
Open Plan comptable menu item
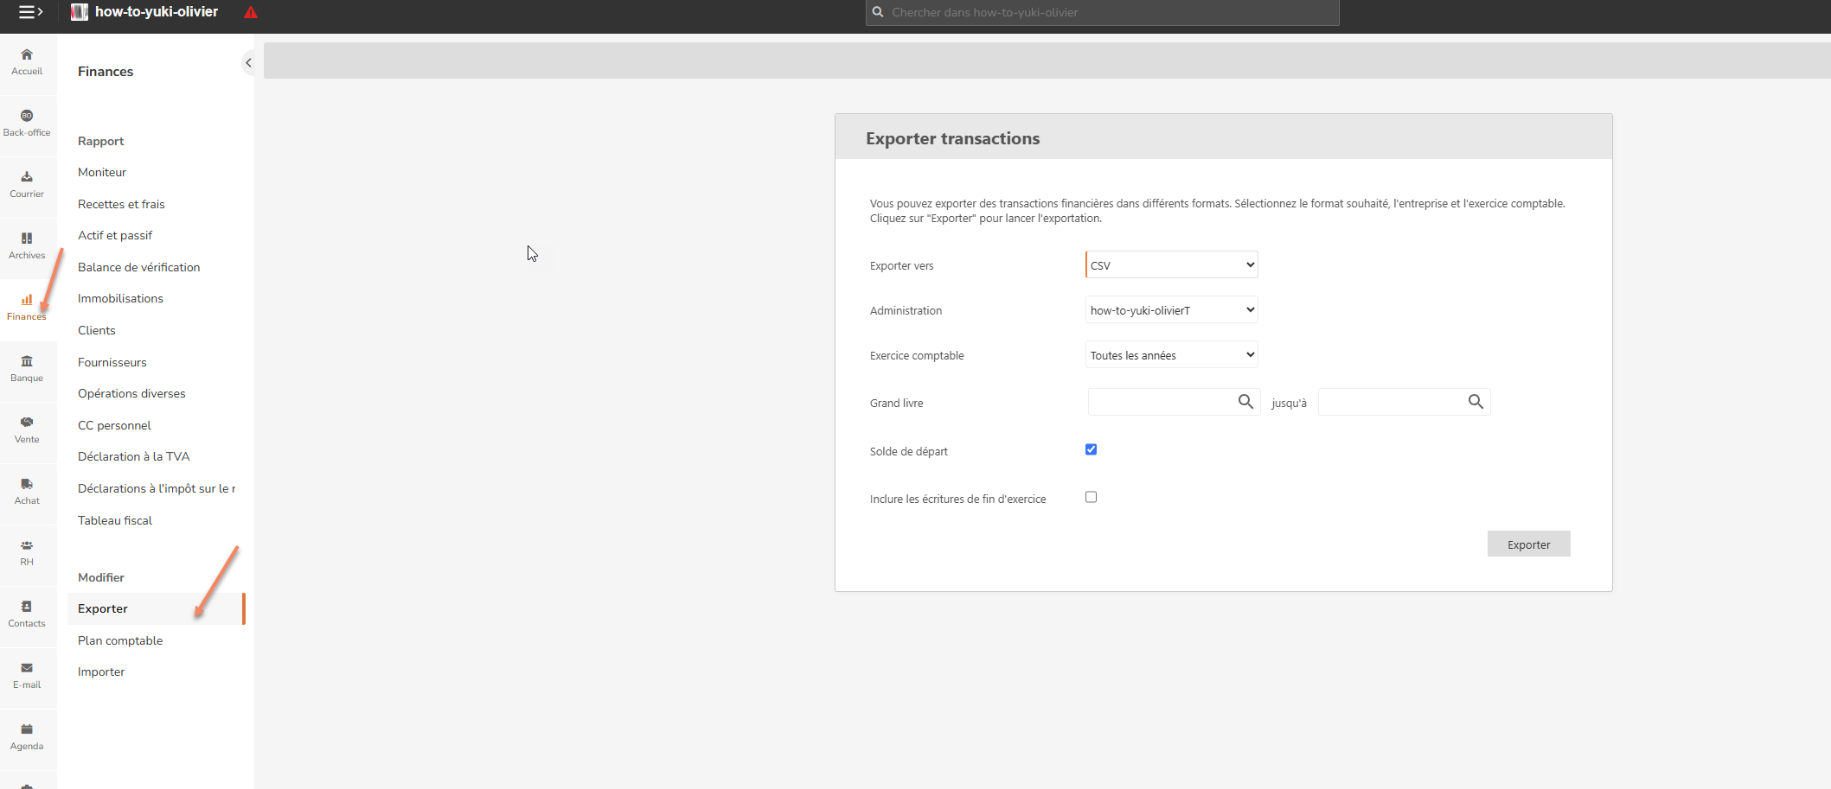coord(120,640)
